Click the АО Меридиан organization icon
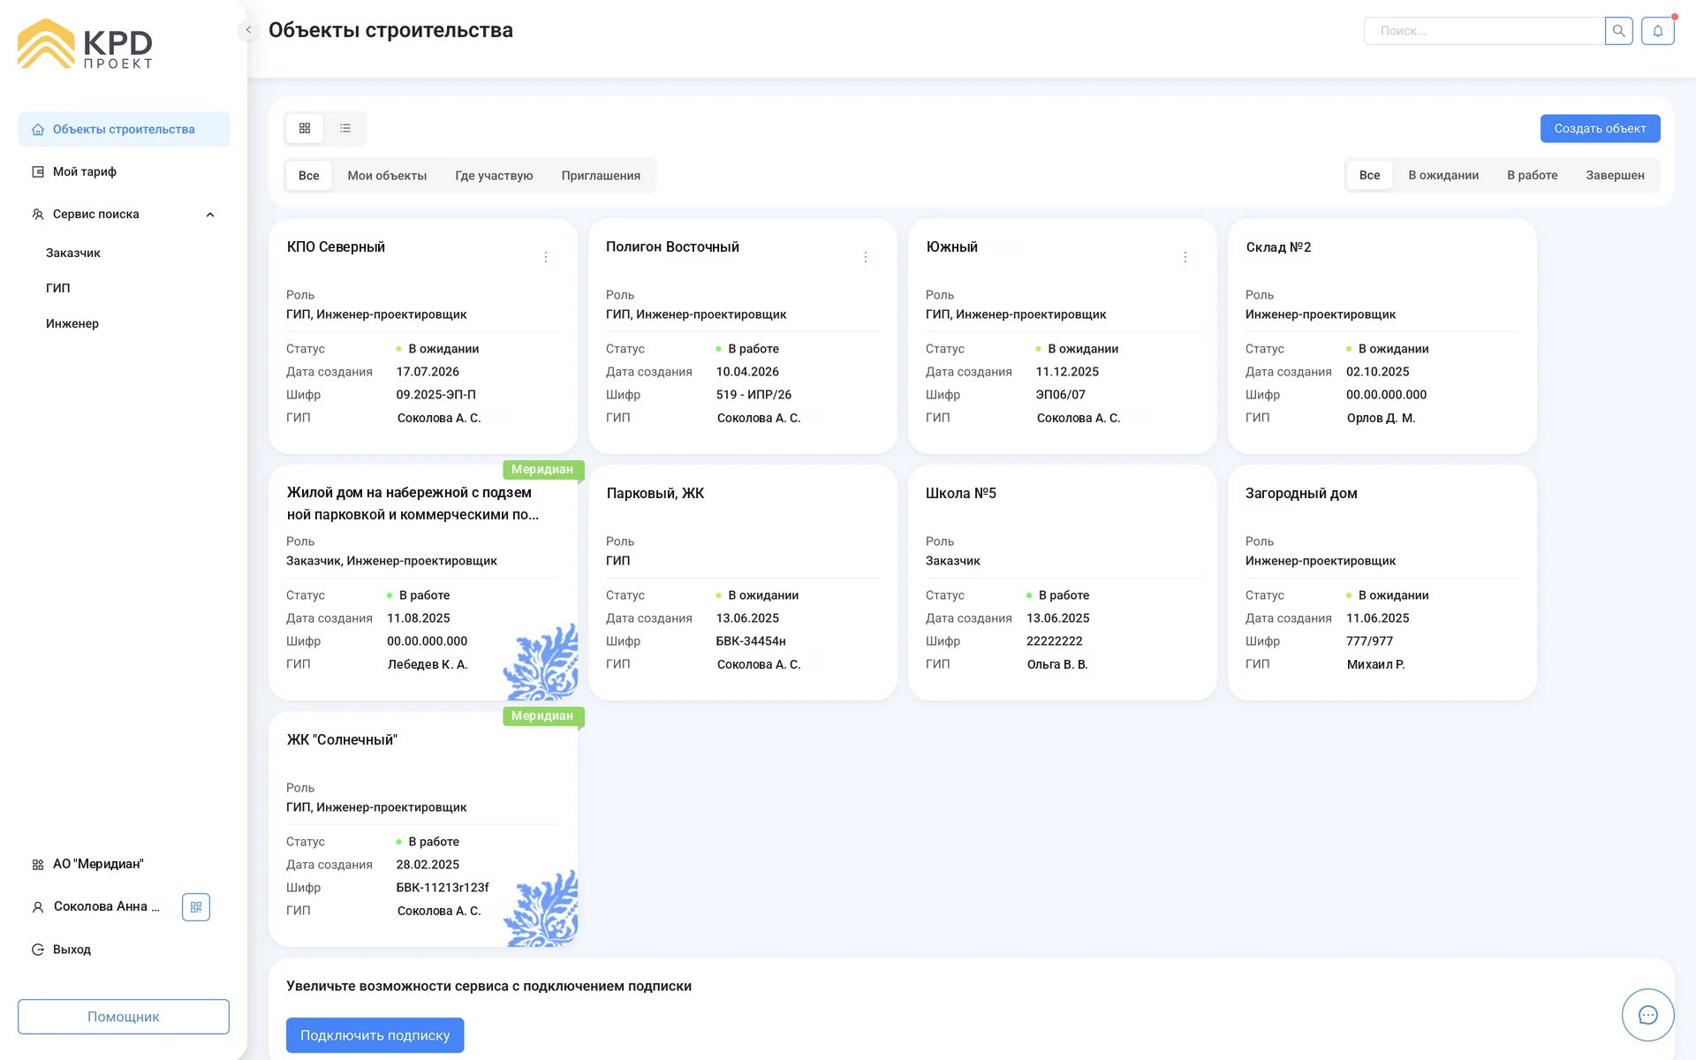1696x1060 pixels. pyautogui.click(x=38, y=865)
